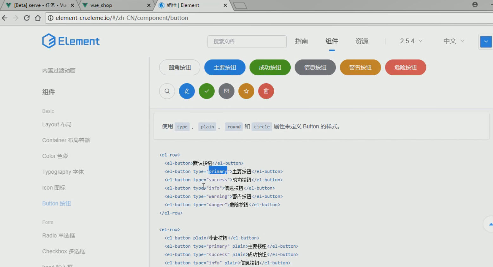This screenshot has height=267, width=493.
Task: Click the blue 主要按钮 button
Action: coord(225,67)
